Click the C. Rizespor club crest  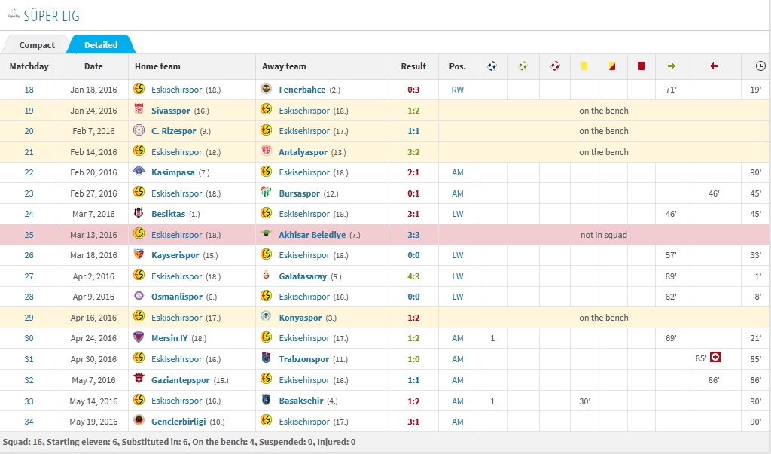pyautogui.click(x=139, y=130)
